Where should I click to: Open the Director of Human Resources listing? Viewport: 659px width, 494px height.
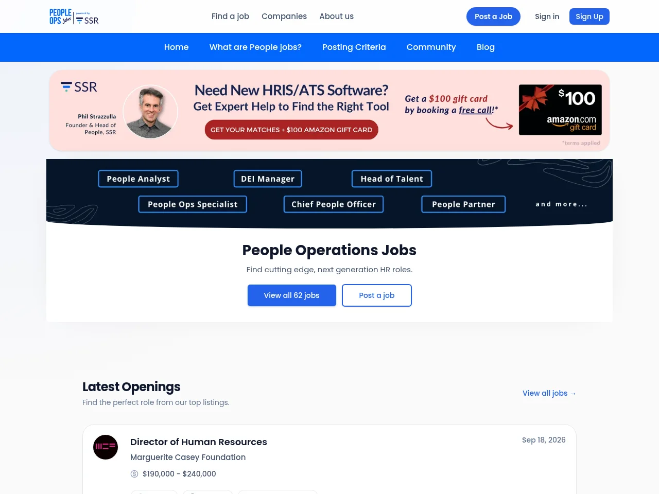pyautogui.click(x=199, y=442)
